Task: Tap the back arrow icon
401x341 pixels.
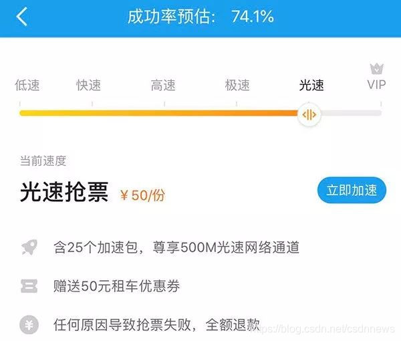Action: (22, 17)
